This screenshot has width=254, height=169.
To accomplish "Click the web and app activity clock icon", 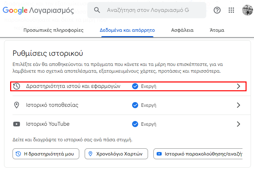I will (x=17, y=86).
